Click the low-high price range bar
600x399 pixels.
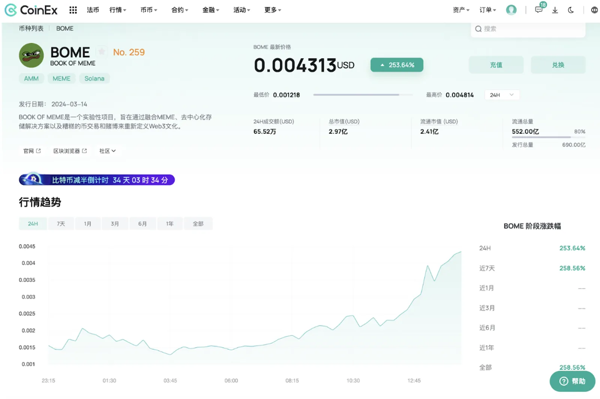363,95
